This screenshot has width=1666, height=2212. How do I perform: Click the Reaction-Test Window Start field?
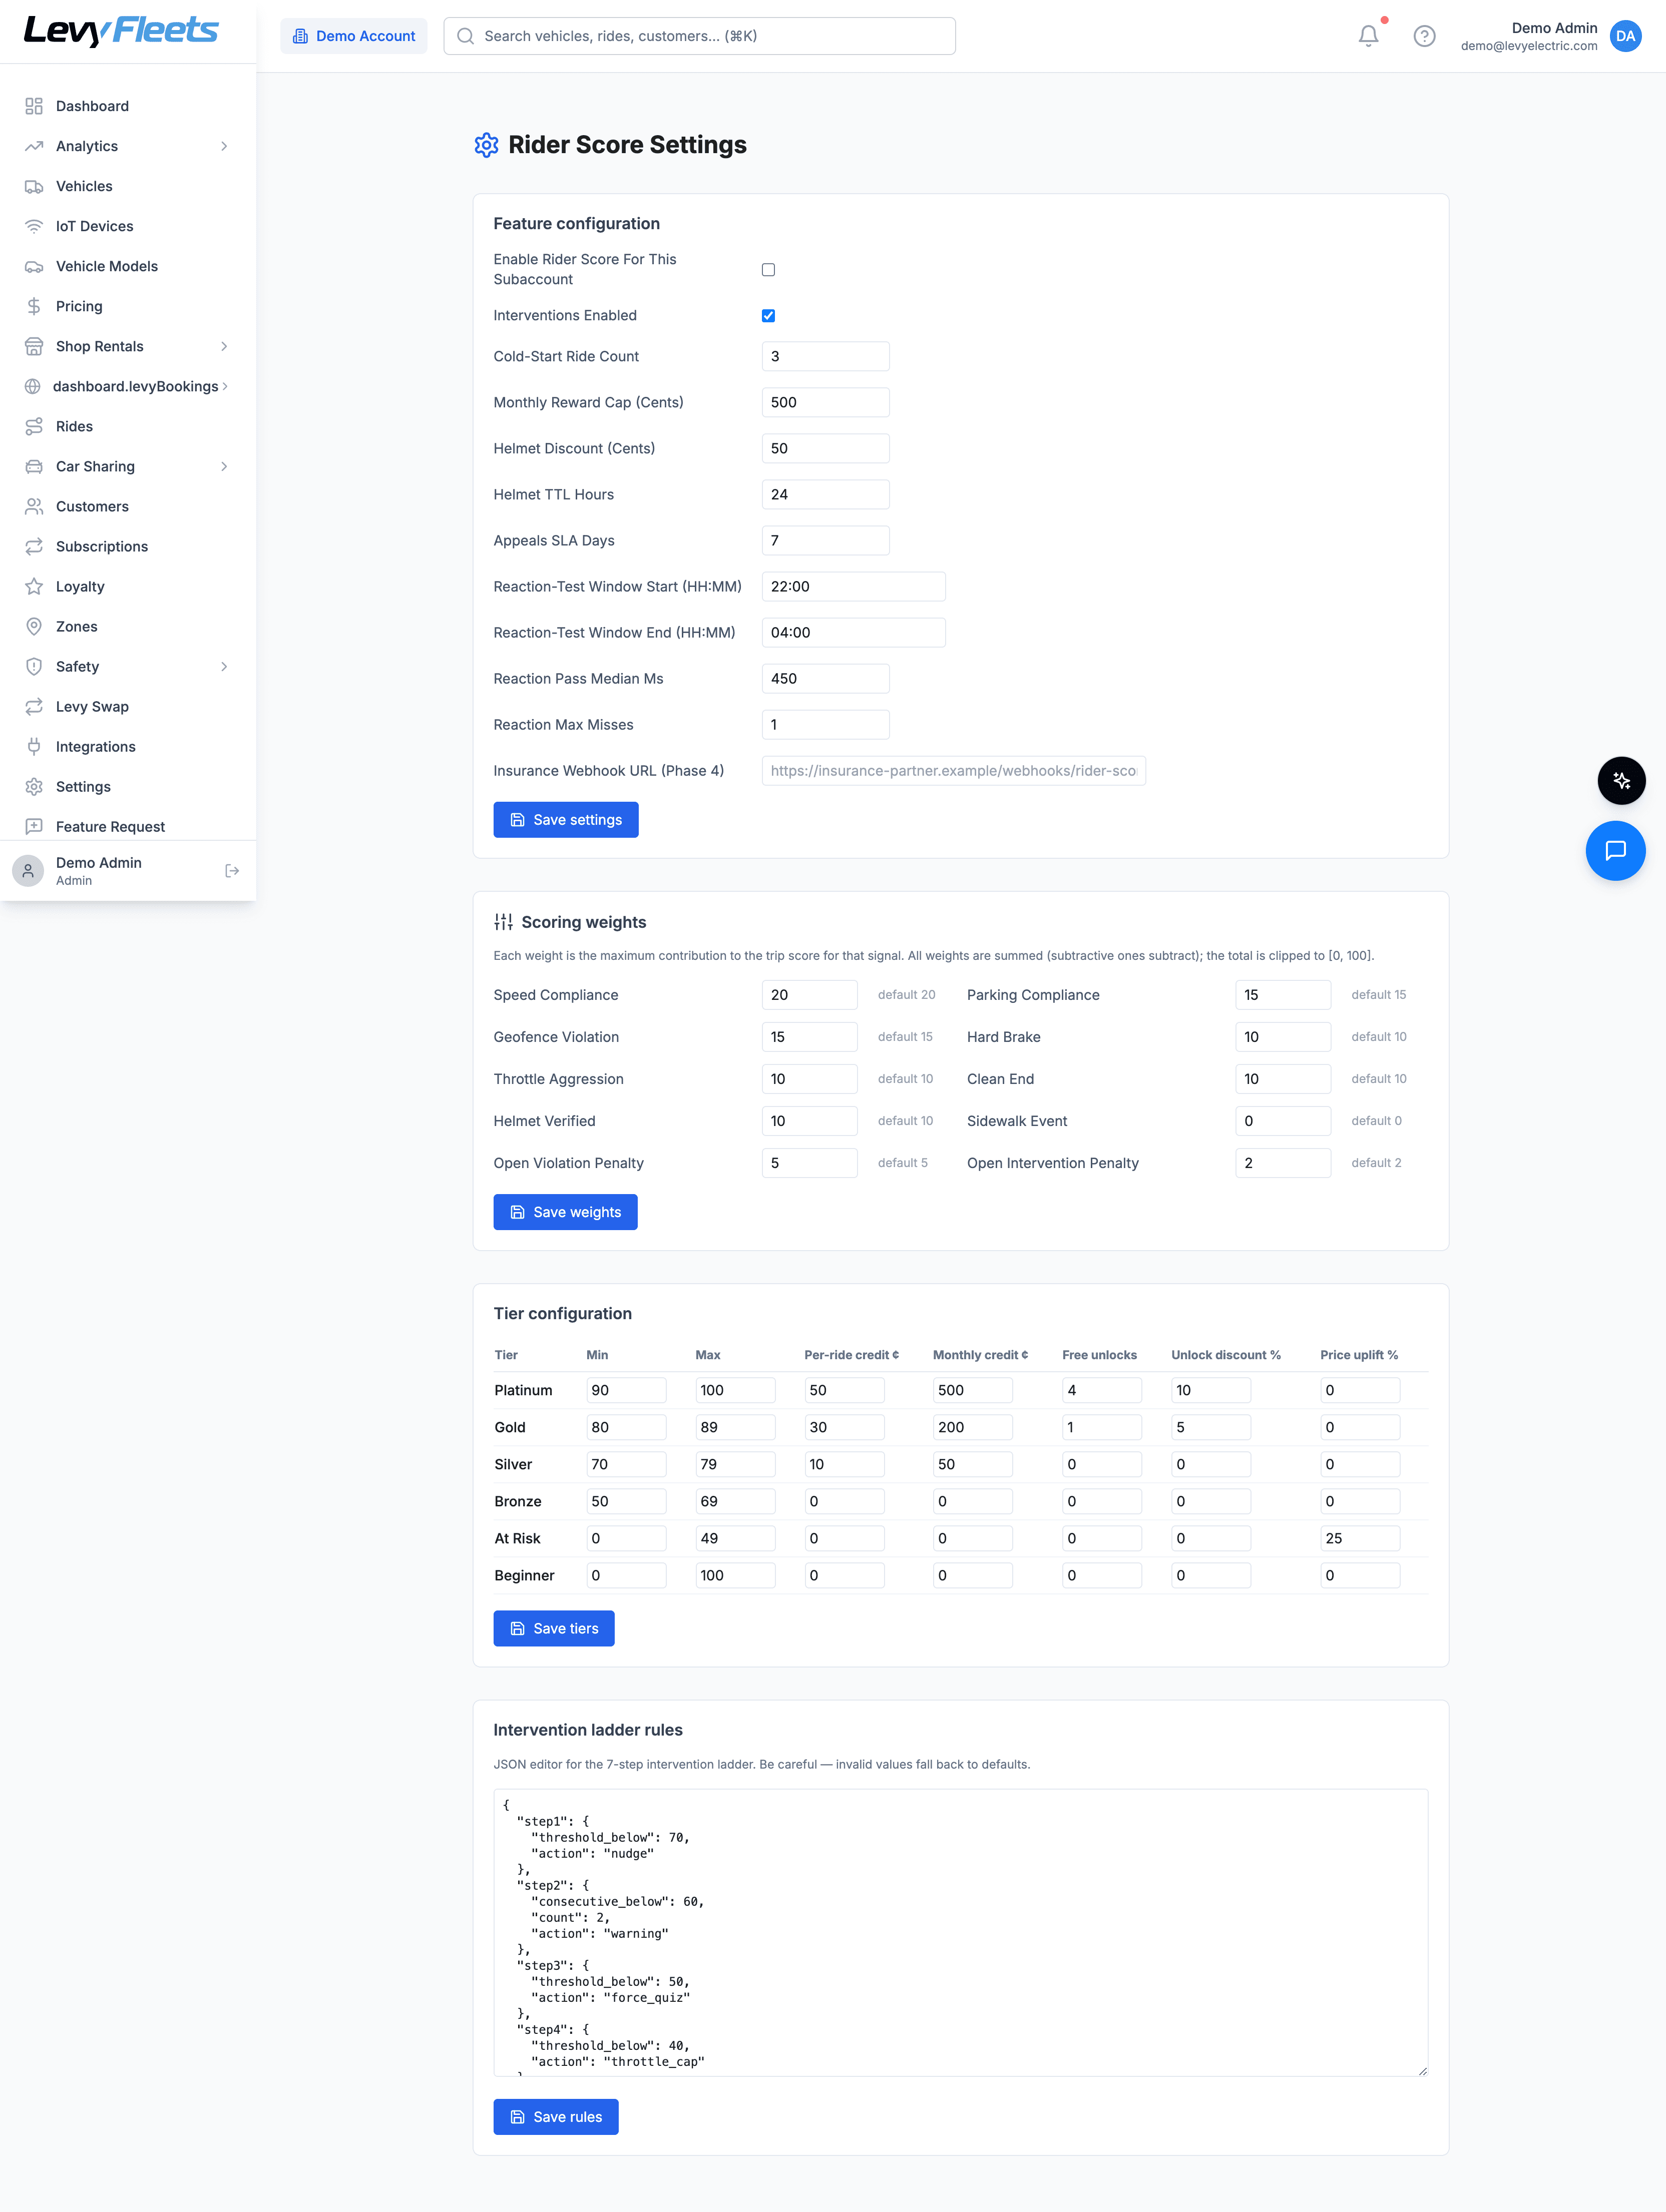[853, 586]
